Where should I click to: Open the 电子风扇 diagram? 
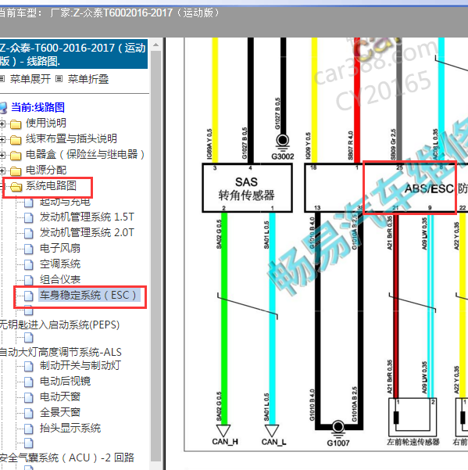pos(60,248)
